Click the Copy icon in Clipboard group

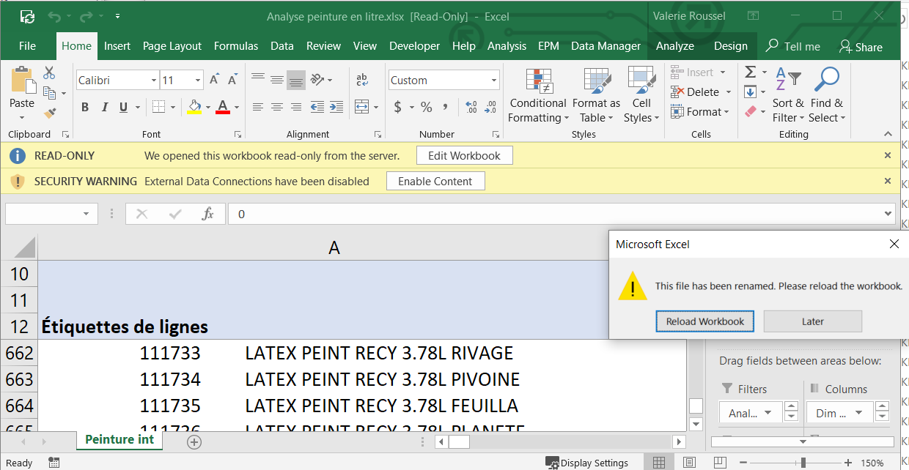point(50,93)
